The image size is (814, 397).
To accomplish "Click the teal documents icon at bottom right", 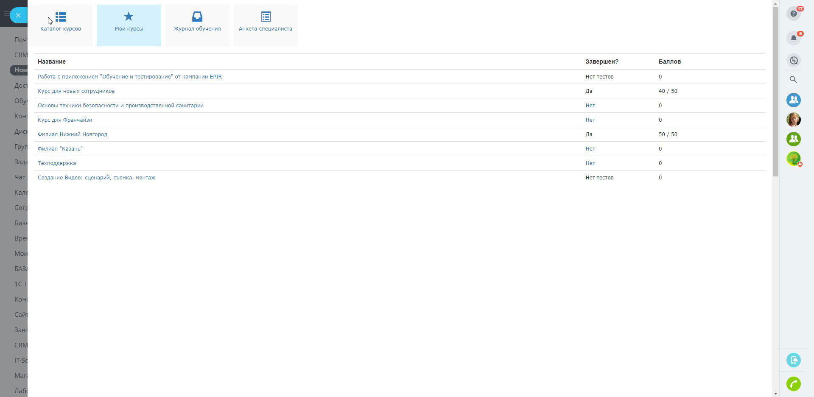I will tap(794, 360).
